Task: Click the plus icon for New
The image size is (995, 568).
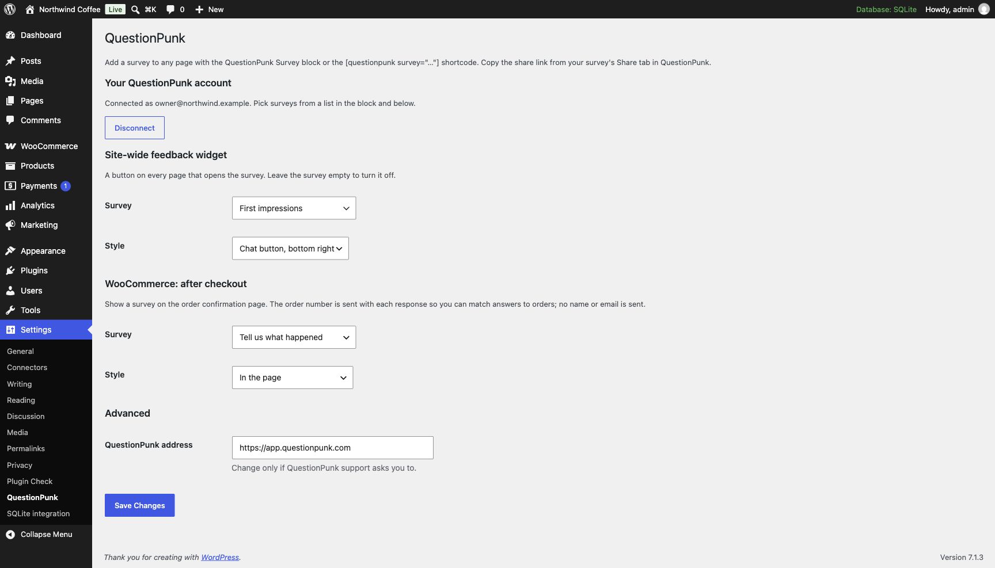Action: [199, 9]
